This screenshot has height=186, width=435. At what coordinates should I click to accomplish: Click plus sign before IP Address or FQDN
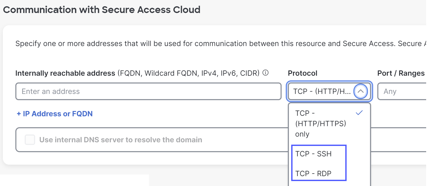(x=19, y=114)
